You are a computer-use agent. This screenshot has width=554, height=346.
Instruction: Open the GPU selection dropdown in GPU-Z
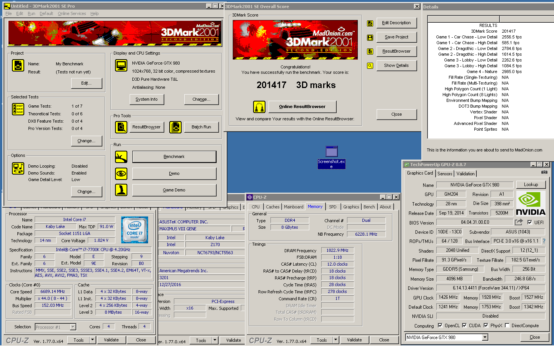[x=485, y=337]
